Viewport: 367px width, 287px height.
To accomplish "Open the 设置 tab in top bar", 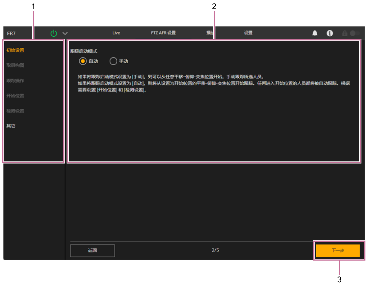I will (248, 33).
